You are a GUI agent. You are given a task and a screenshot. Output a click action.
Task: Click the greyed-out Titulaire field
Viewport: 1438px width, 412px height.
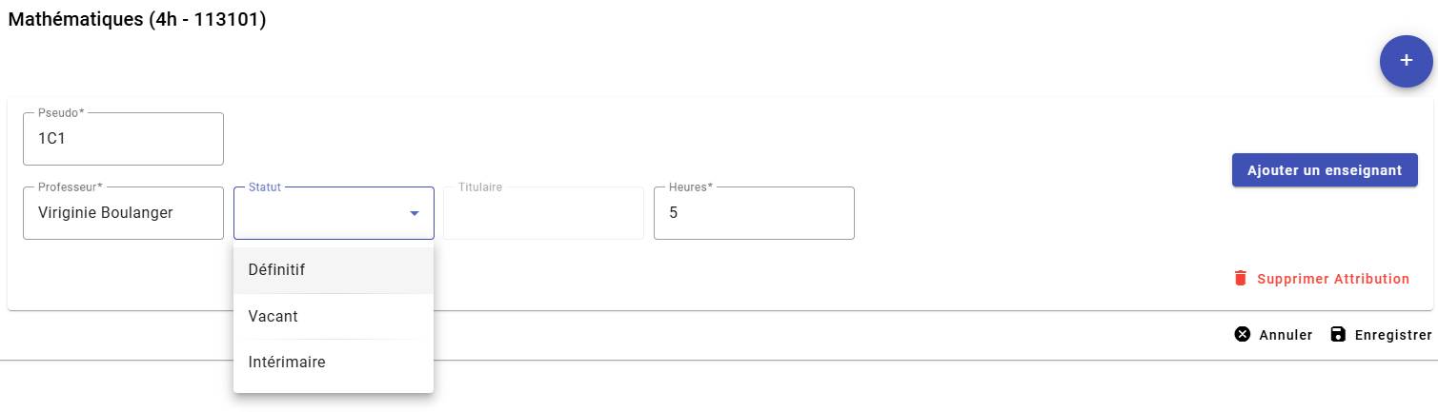pos(543,213)
